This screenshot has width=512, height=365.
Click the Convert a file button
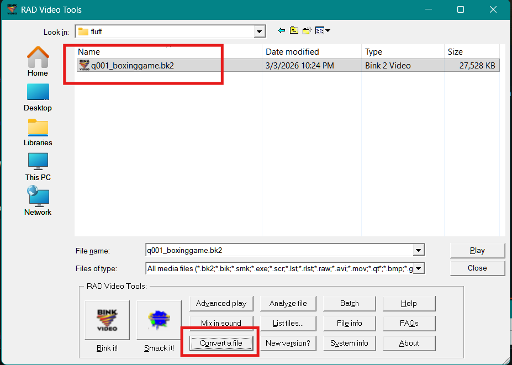pyautogui.click(x=221, y=343)
